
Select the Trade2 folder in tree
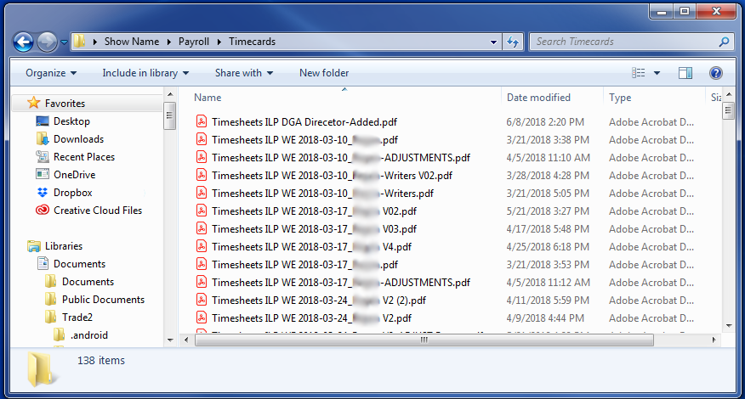[76, 318]
